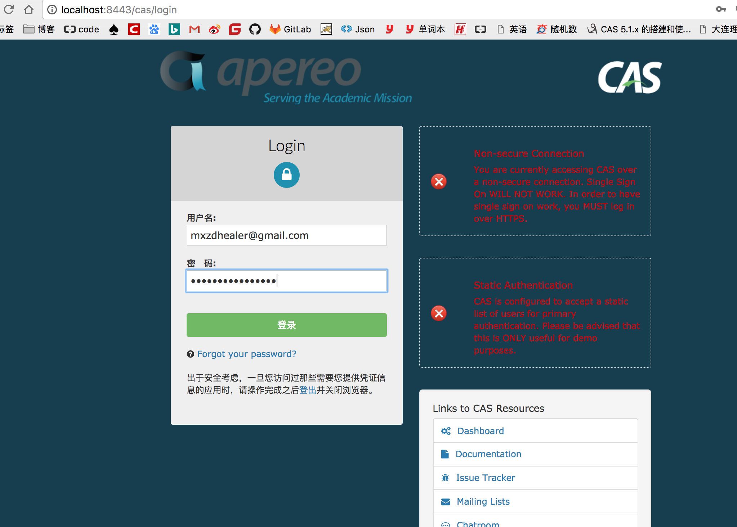Click the 登出 logout link
The width and height of the screenshot is (737, 527).
click(308, 390)
